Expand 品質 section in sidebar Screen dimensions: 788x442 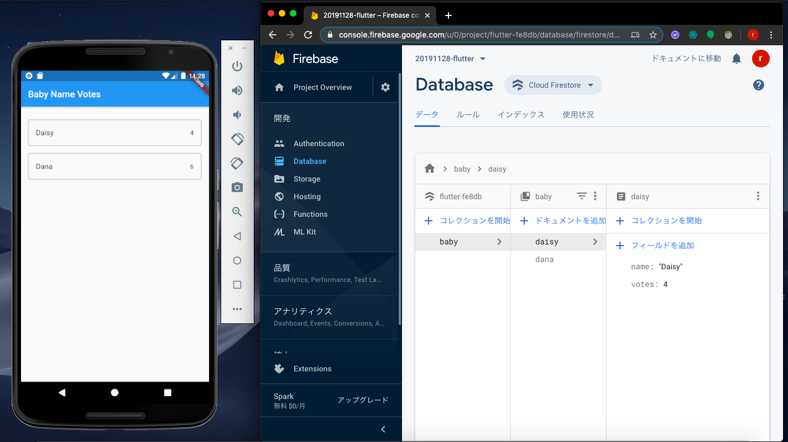tap(329, 273)
